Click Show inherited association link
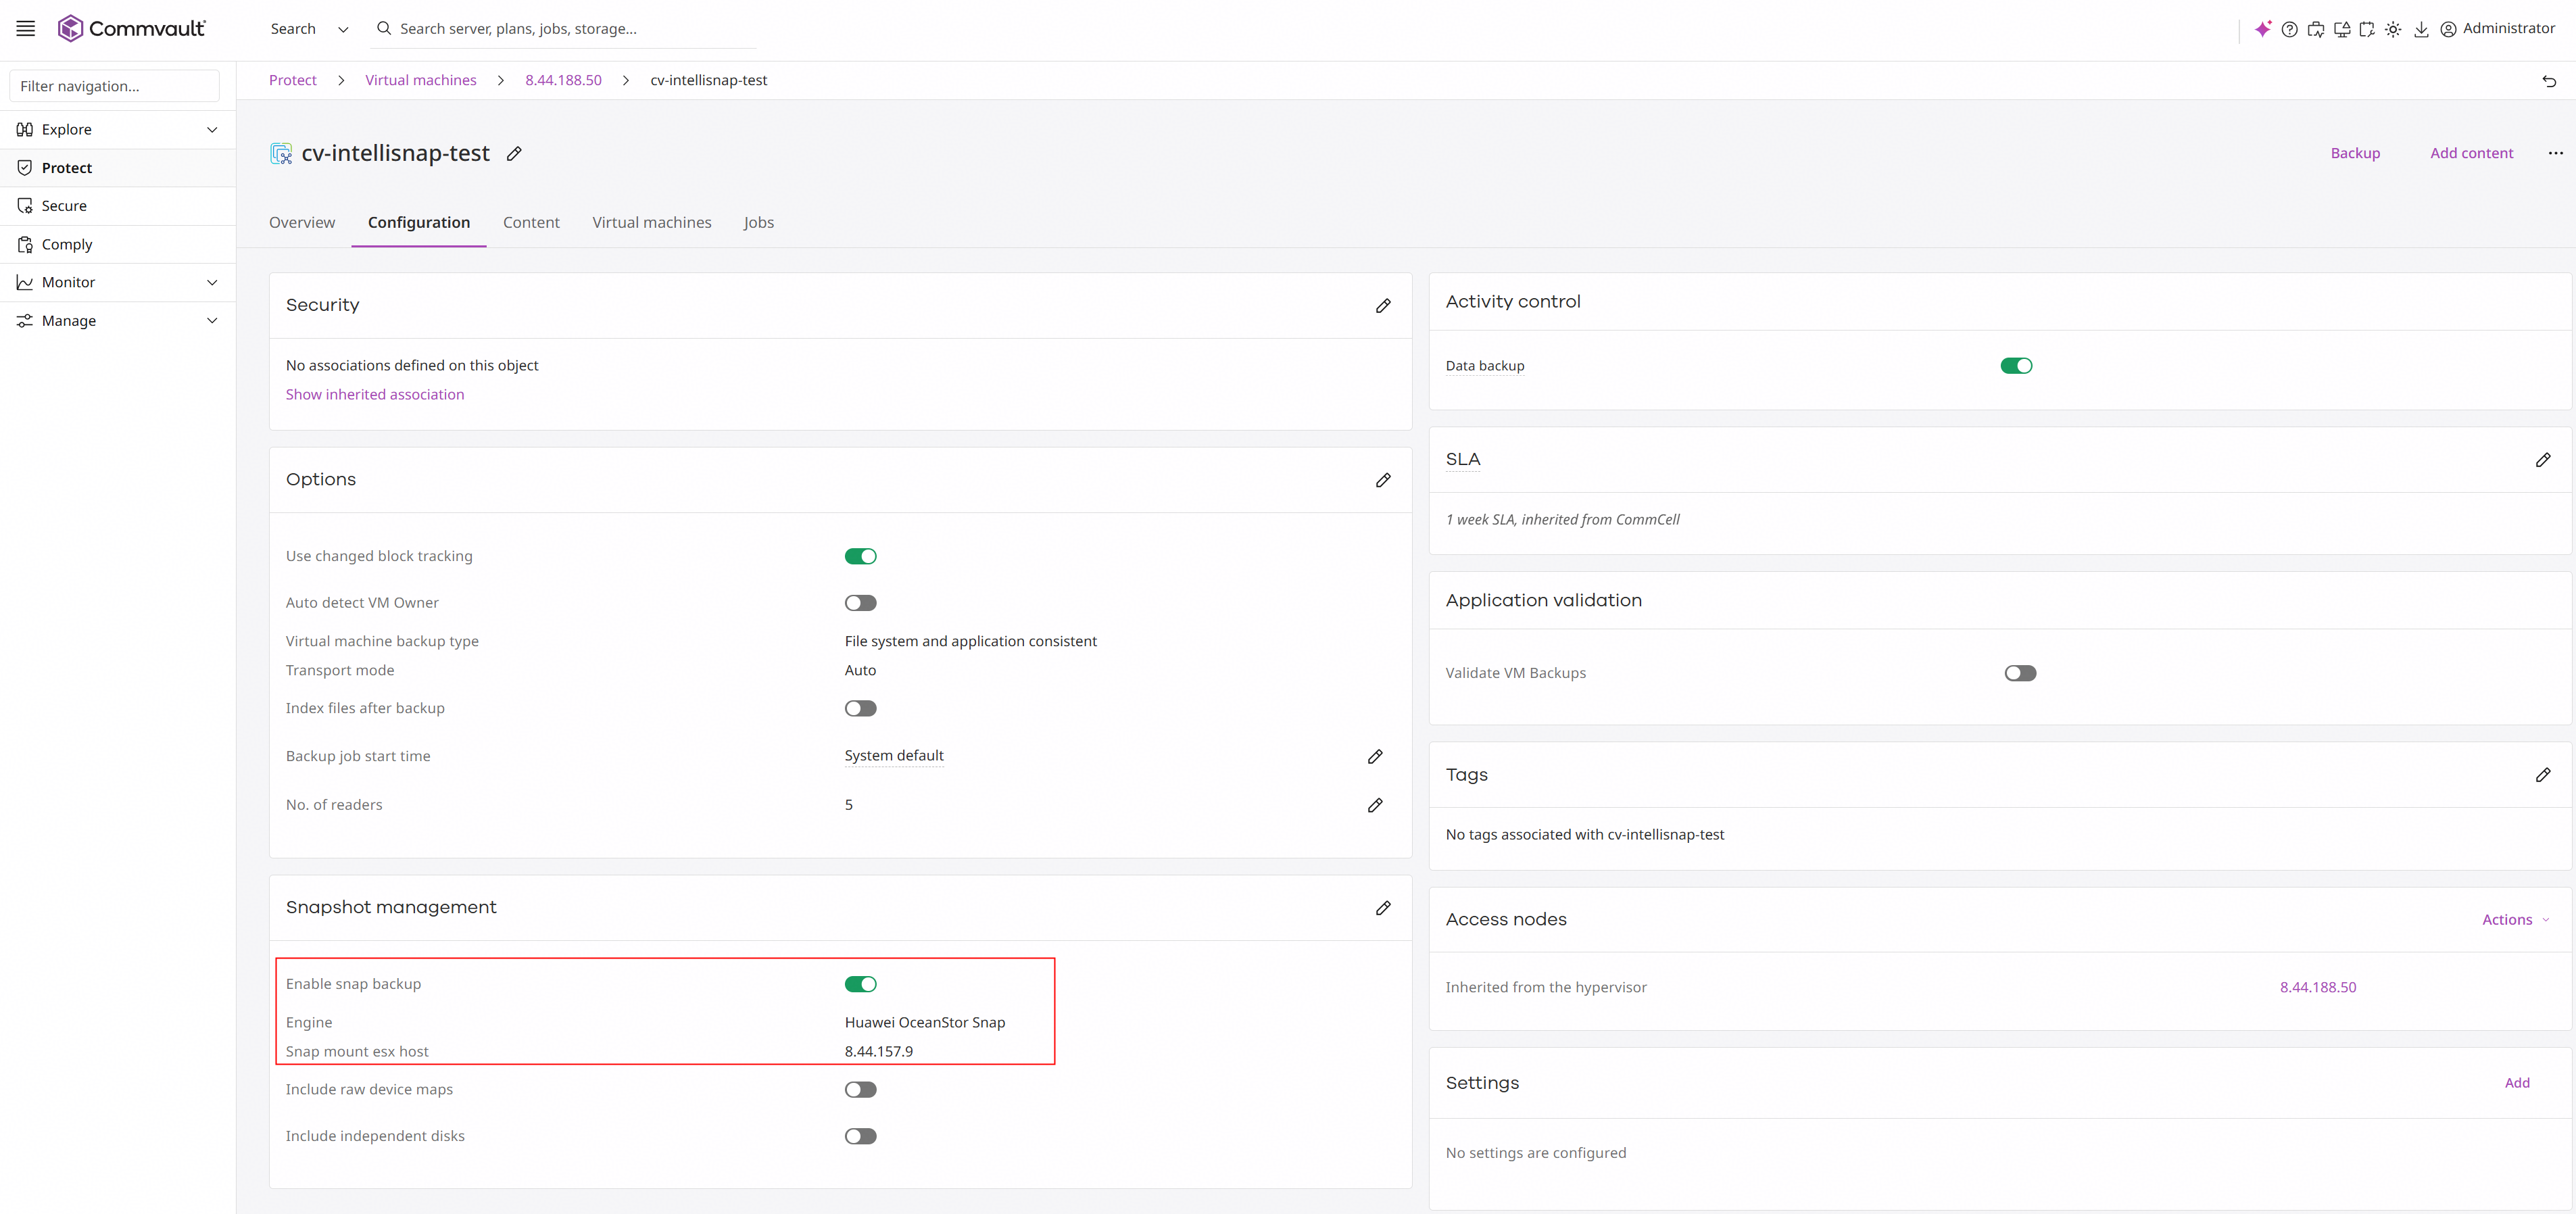 375,395
